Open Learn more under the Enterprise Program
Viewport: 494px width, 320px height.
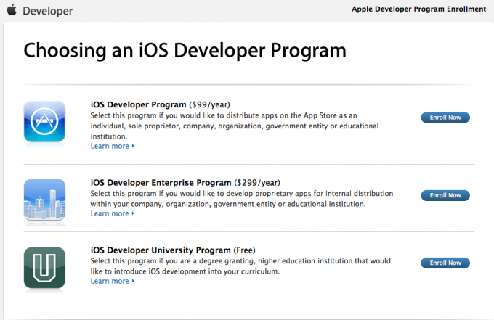113,213
